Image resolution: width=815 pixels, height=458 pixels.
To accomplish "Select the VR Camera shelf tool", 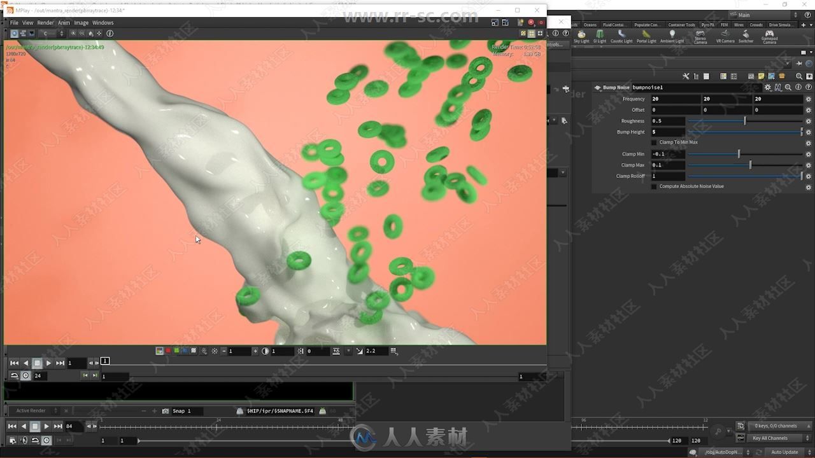I will pos(725,37).
